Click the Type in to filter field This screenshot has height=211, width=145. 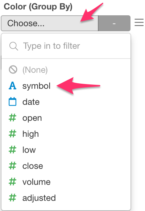point(66,46)
